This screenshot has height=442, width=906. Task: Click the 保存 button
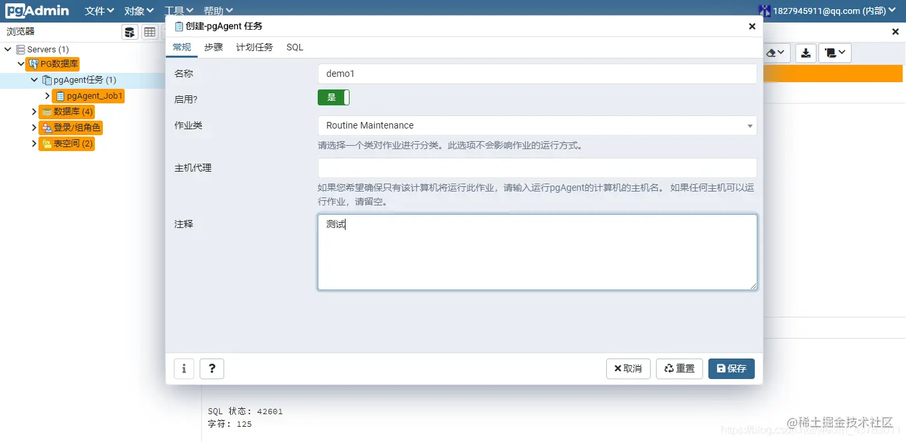731,368
